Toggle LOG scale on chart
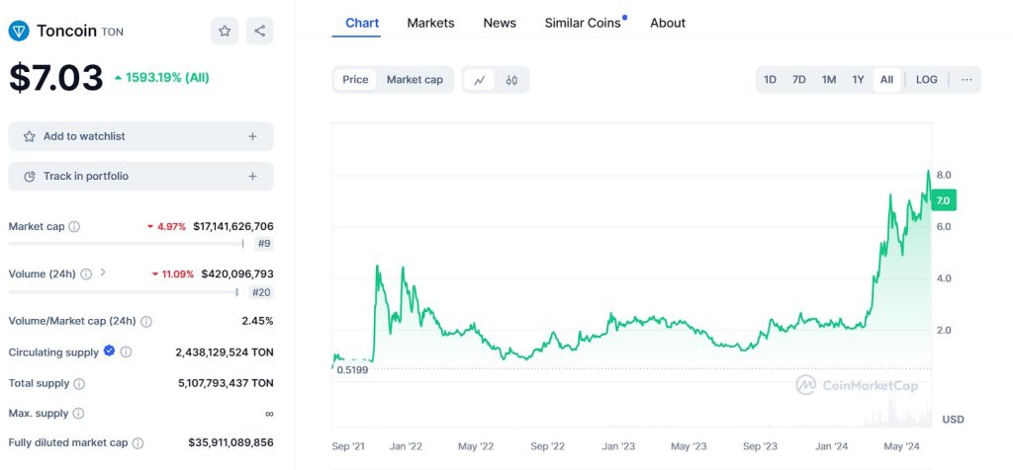Screen dimensions: 1013x470 (926, 80)
